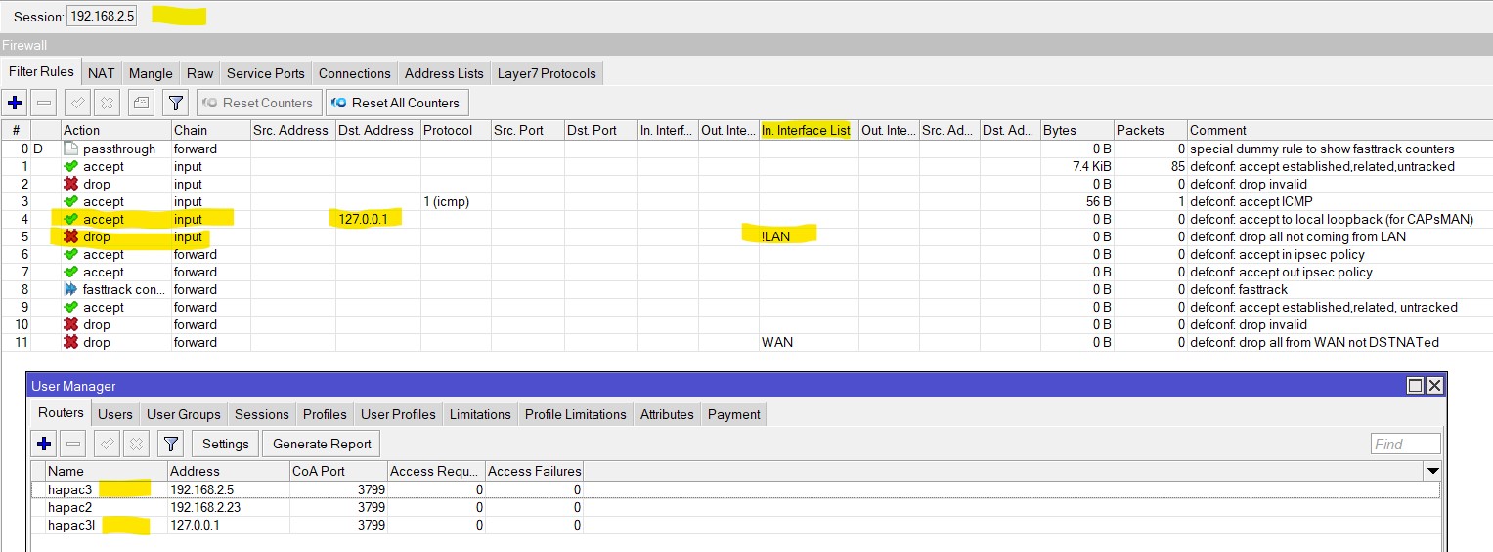Open the User Groups tab
This screenshot has width=1493, height=552.
(183, 414)
